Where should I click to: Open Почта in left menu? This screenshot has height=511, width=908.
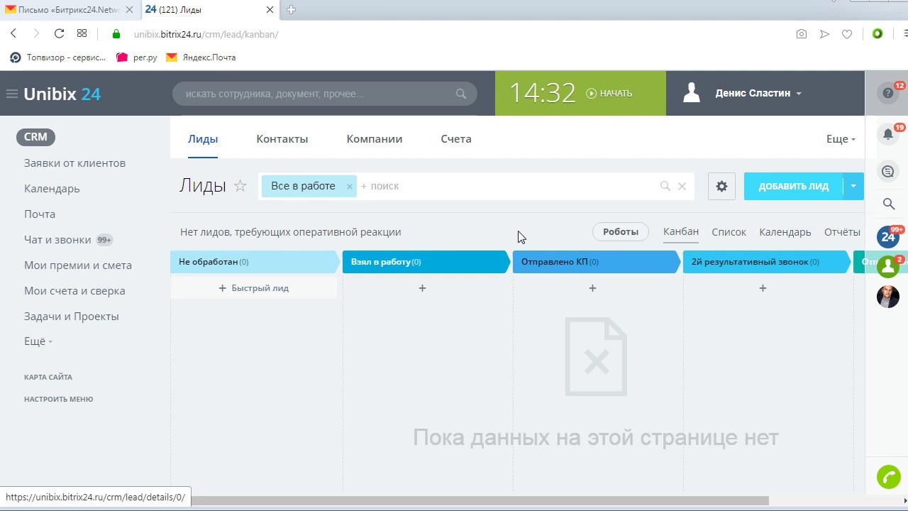[40, 214]
